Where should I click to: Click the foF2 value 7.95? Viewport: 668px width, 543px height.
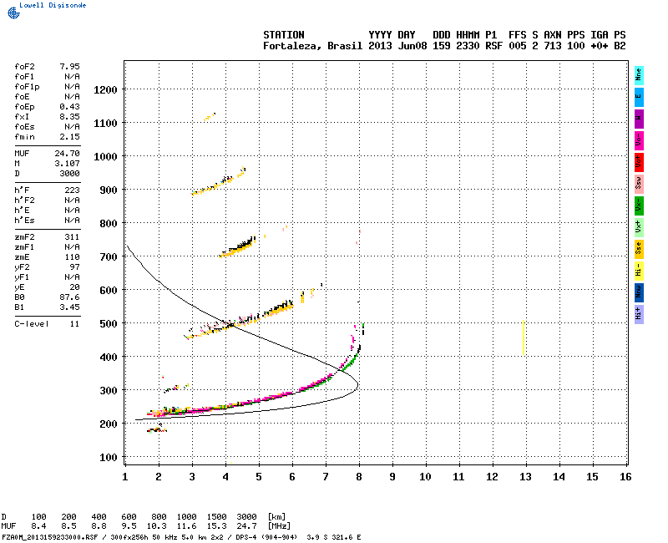[x=69, y=67]
